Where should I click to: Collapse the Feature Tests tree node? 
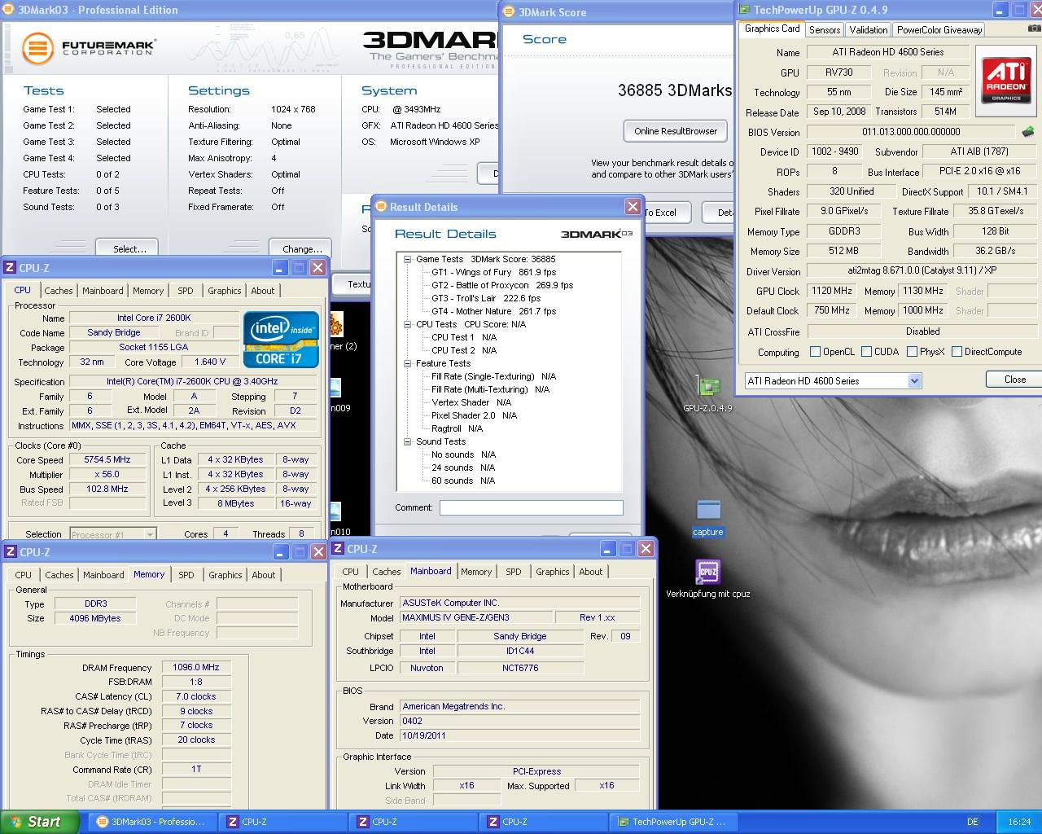(407, 363)
